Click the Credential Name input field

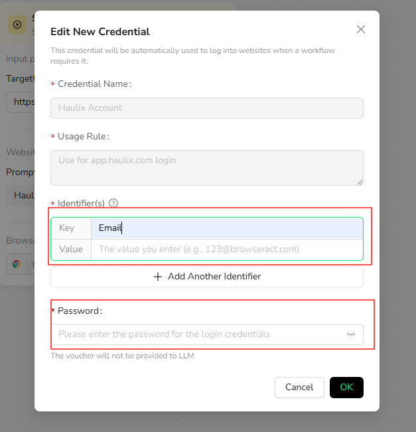click(x=206, y=108)
